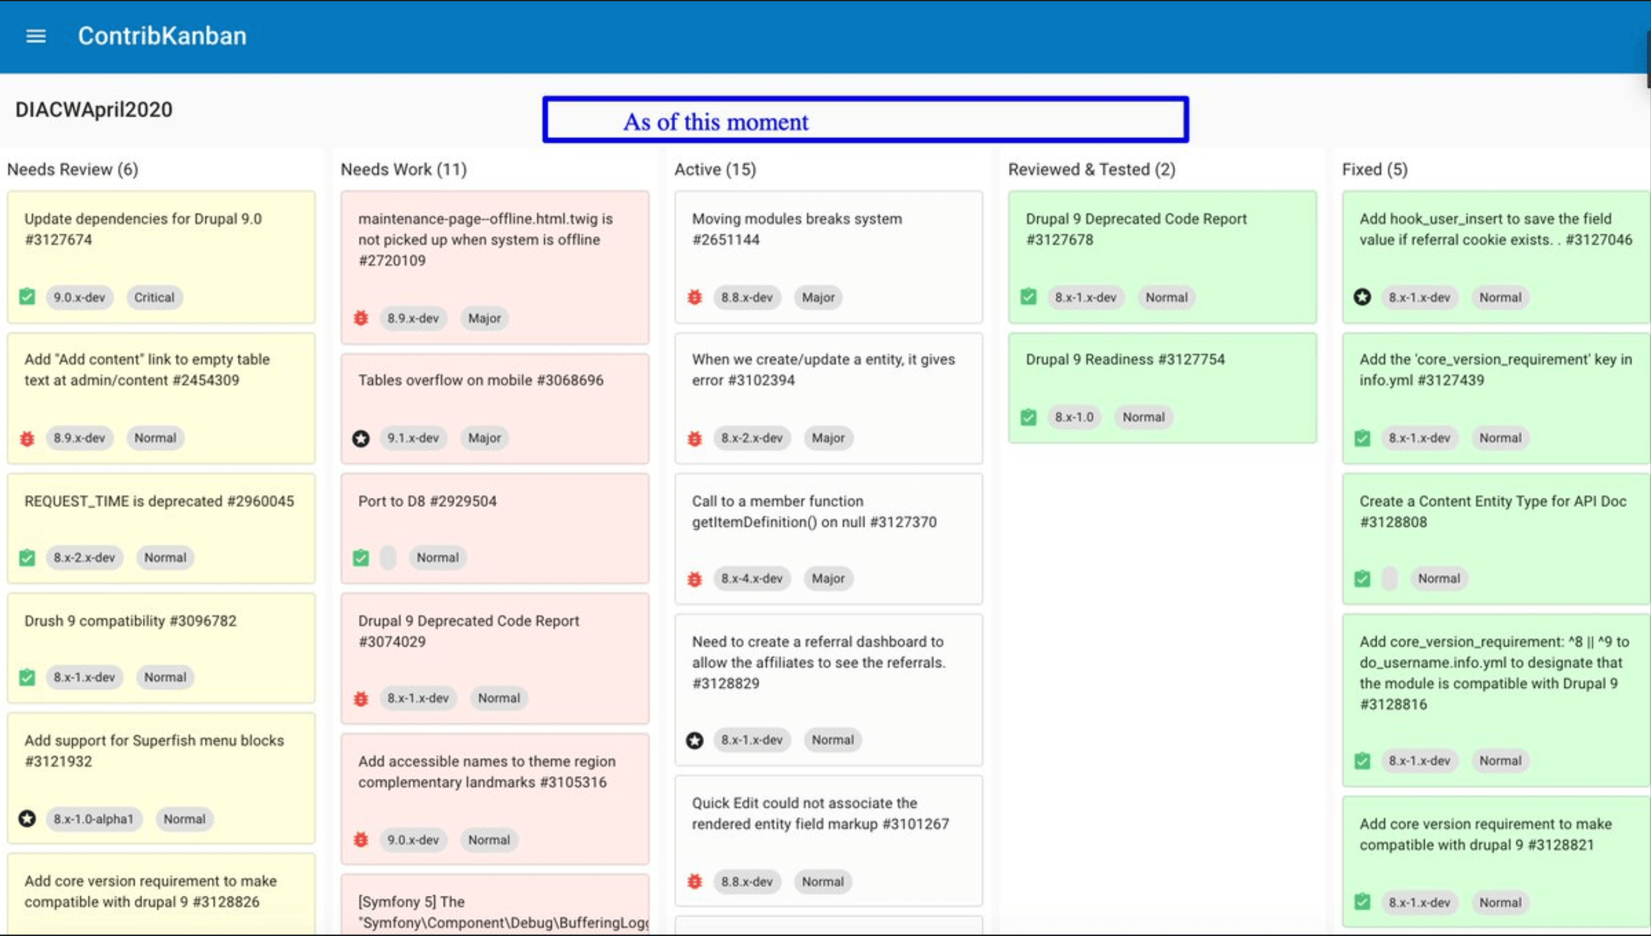Click bug icon on Quick Edit card

(695, 881)
